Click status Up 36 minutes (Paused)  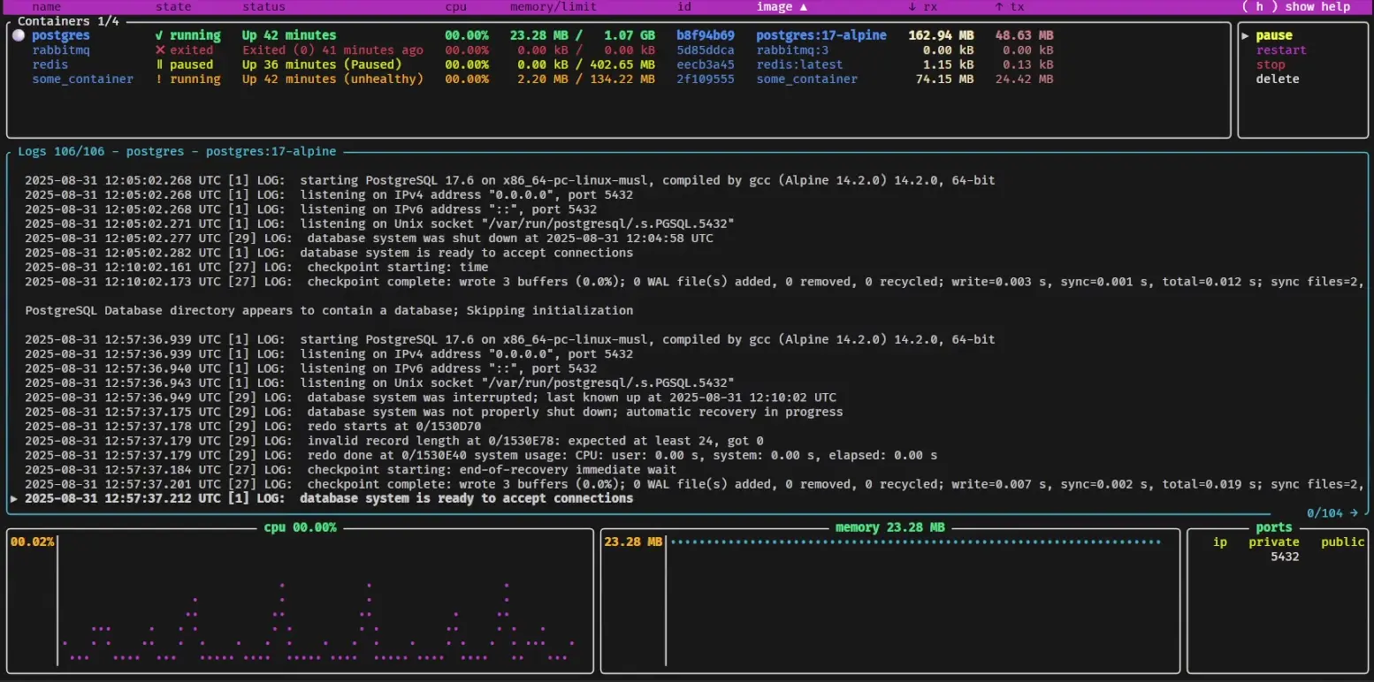click(x=322, y=64)
